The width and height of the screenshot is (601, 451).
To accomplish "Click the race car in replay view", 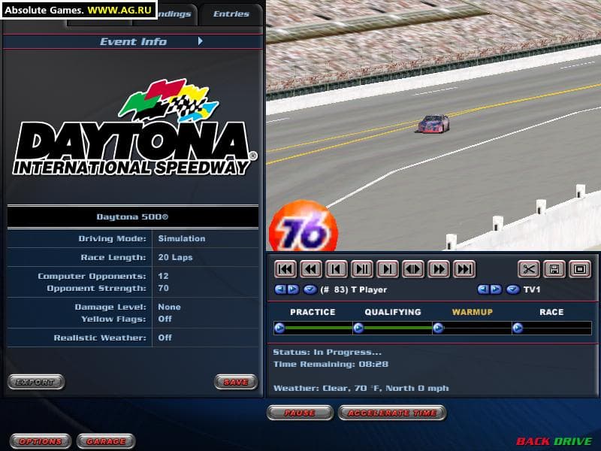I will 433,124.
